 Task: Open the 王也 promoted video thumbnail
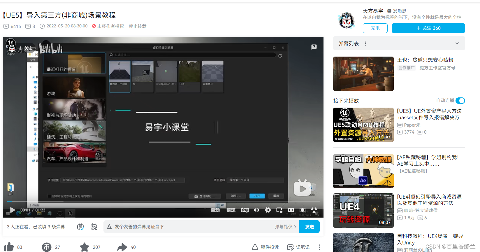coord(363,74)
